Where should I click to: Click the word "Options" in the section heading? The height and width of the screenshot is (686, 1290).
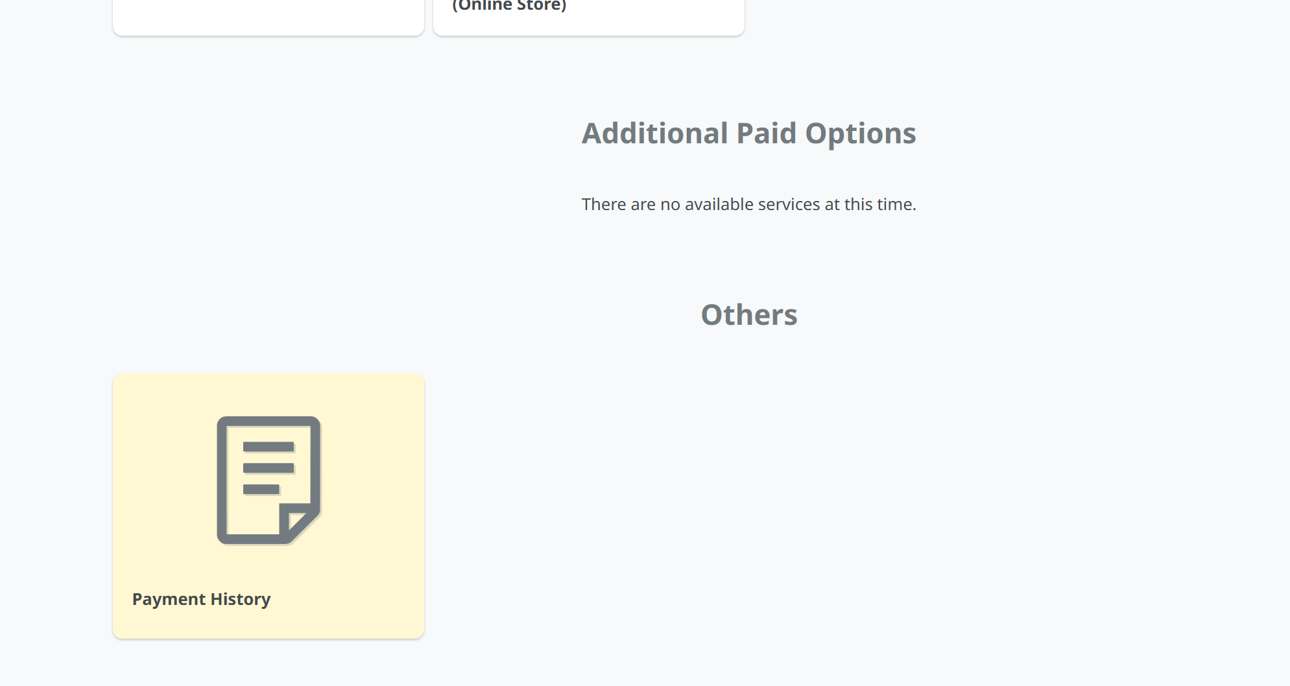click(x=860, y=134)
